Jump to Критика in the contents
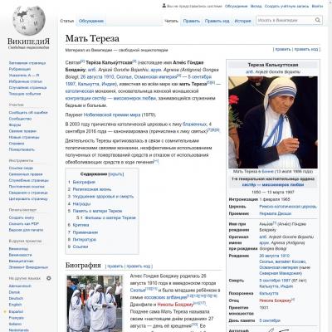332x332 pixels. click(81, 225)
